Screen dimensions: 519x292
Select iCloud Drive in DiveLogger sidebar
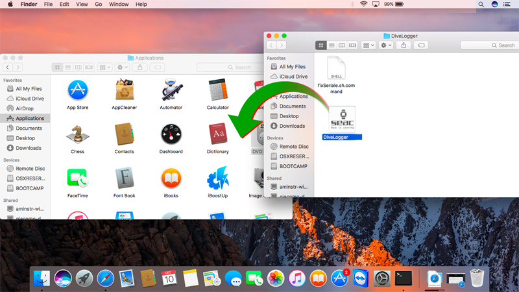289,77
